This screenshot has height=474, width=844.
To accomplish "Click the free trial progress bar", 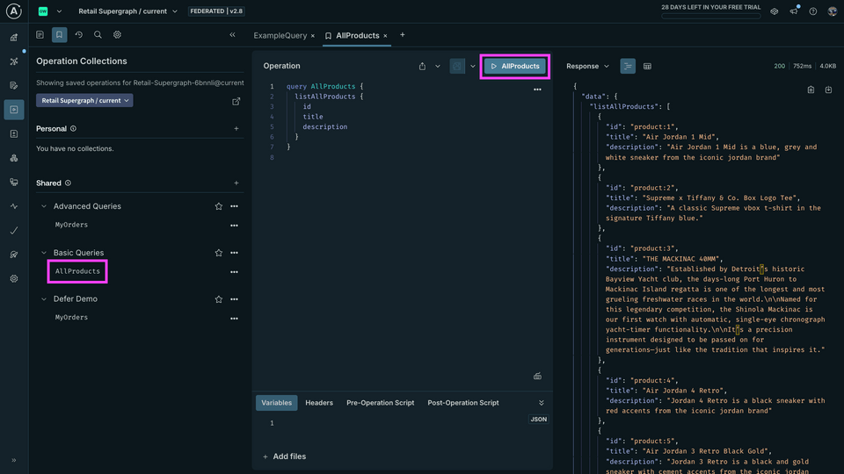I will tap(711, 16).
